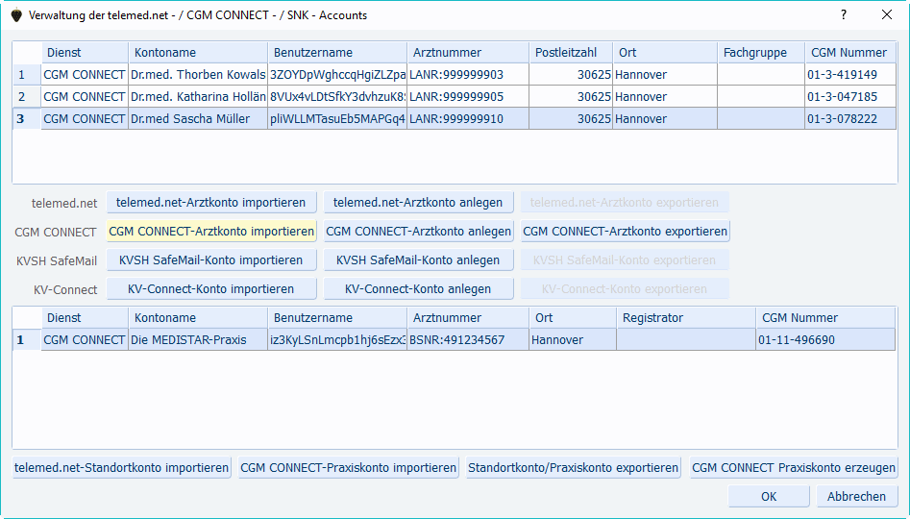Click Dienst header in upper table

pos(85,52)
